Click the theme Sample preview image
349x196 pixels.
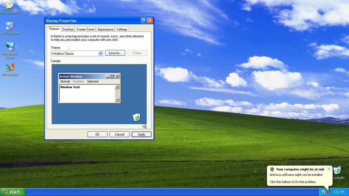99,94
